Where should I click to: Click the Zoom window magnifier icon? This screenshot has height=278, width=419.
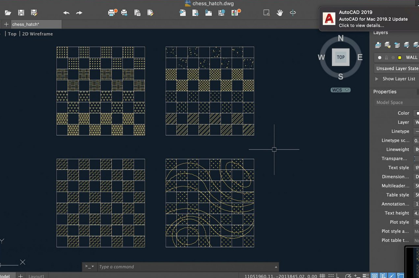266,13
